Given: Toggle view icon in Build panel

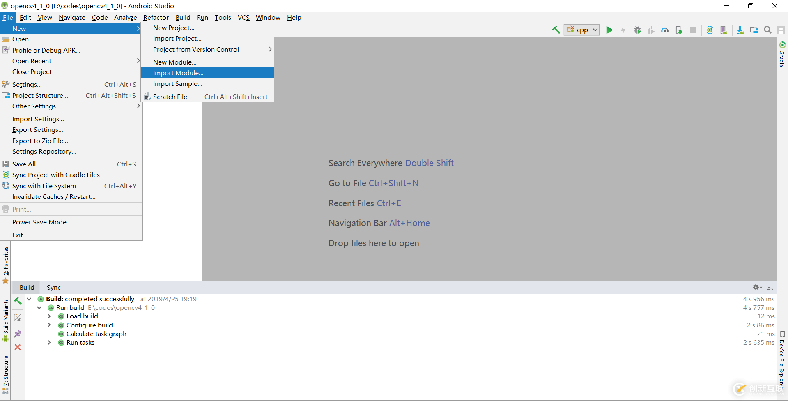Looking at the screenshot, I should point(18,318).
